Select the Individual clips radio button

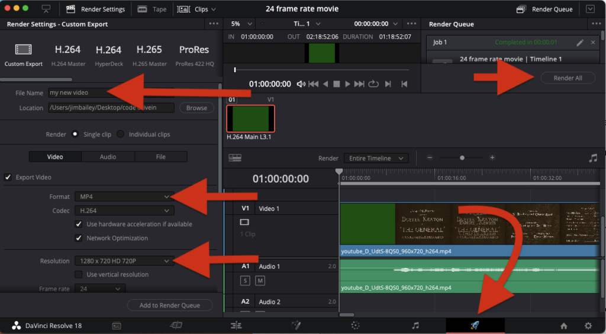tap(121, 134)
